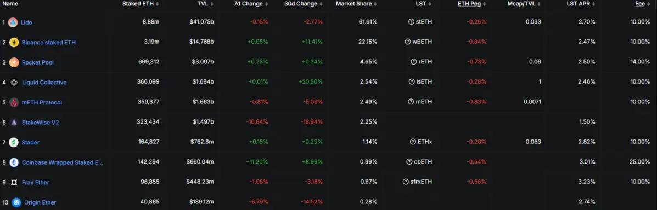Sort by Market Share column header
Screen dimensions: 657x210
click(356, 4)
